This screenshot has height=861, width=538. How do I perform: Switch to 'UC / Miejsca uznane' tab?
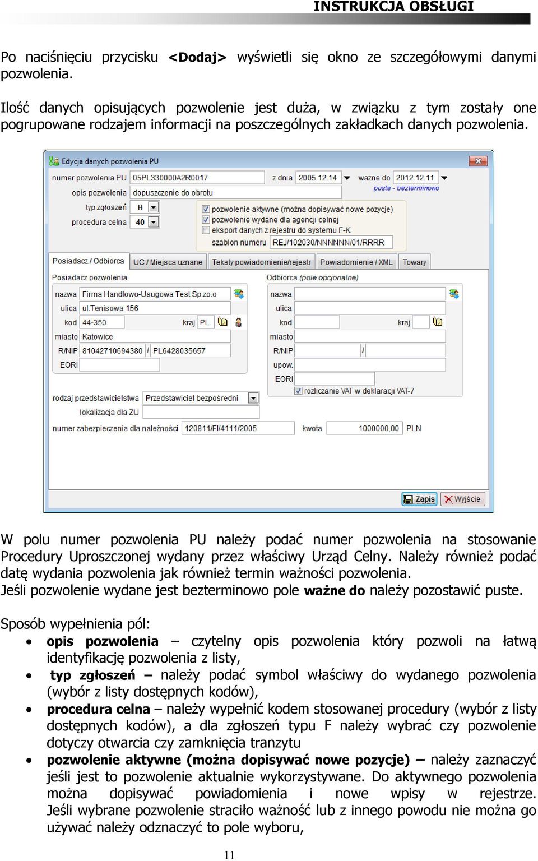[x=168, y=262]
